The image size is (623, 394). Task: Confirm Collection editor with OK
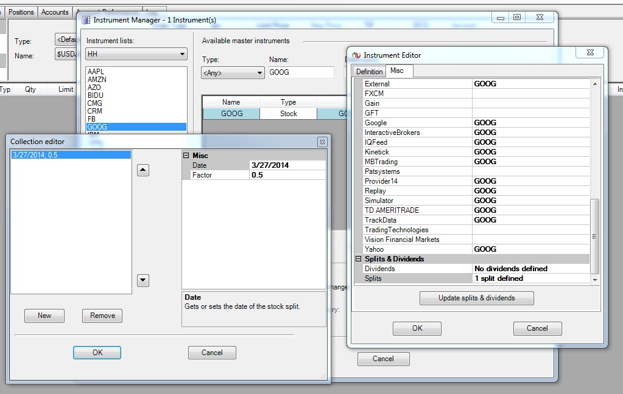pyautogui.click(x=97, y=352)
